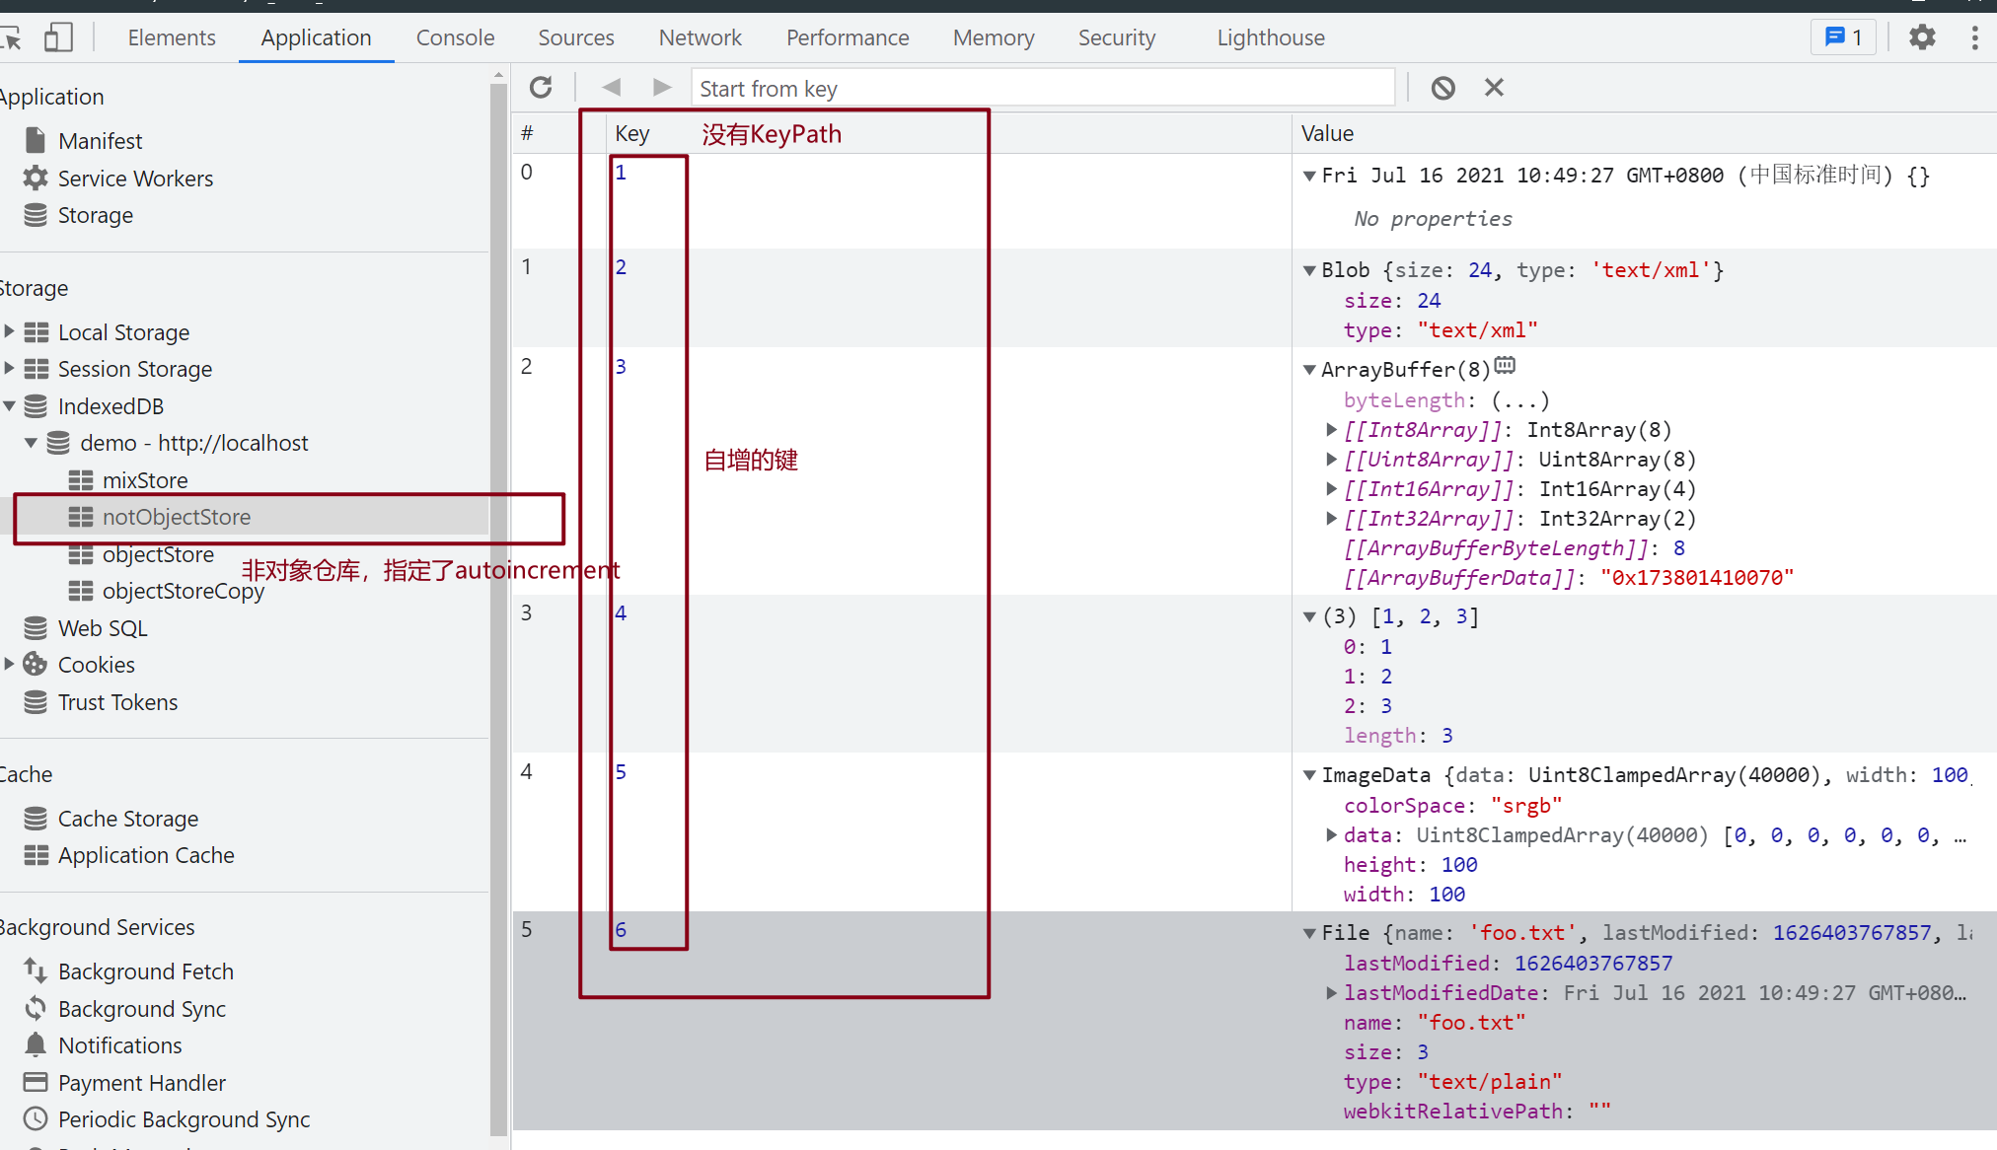This screenshot has height=1150, width=1997.
Task: Select the Application panel tab
Action: pyautogui.click(x=316, y=37)
